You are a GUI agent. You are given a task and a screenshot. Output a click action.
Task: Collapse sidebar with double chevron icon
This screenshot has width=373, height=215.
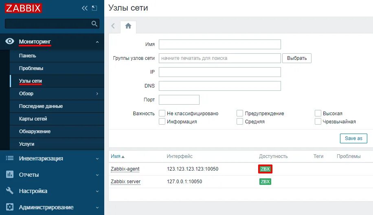click(x=84, y=8)
